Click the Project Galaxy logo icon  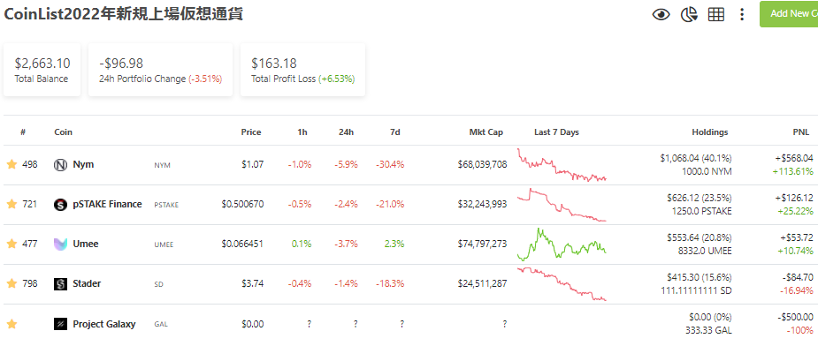point(60,324)
